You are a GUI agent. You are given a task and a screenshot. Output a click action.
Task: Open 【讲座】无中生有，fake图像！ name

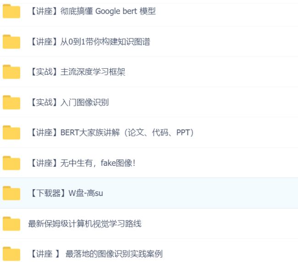(x=82, y=163)
